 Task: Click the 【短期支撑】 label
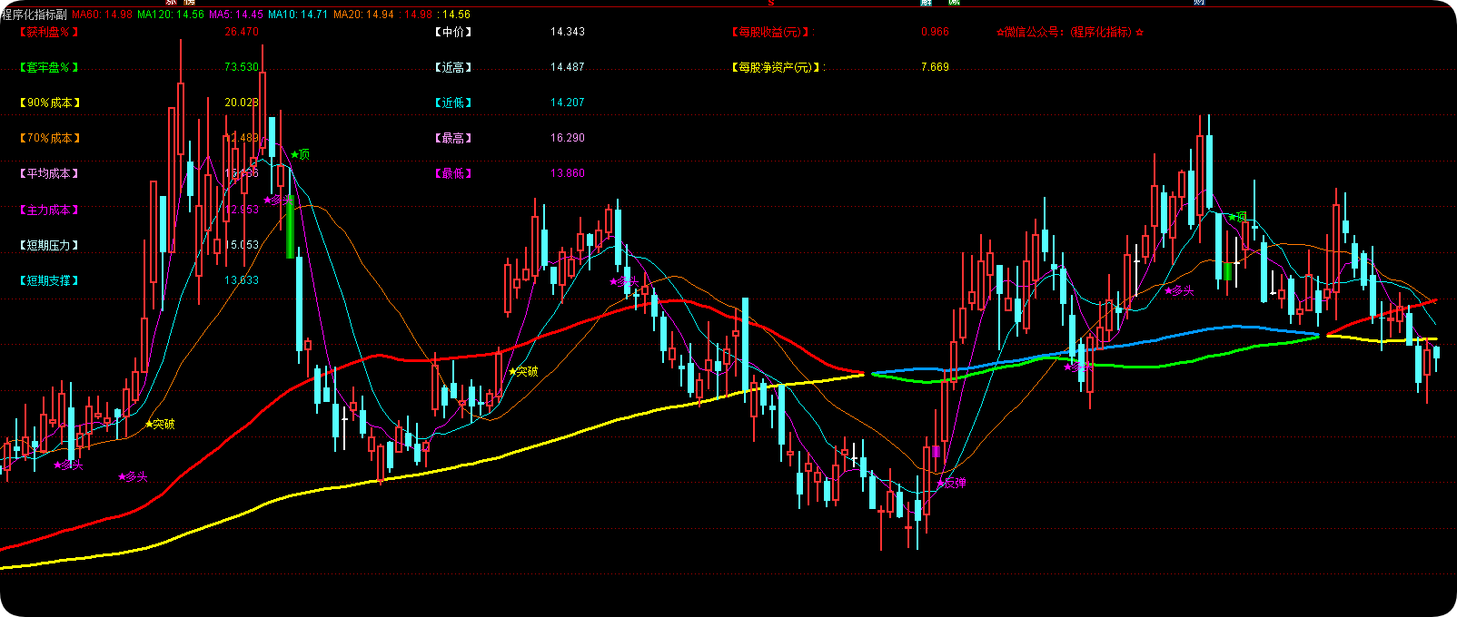(50, 280)
